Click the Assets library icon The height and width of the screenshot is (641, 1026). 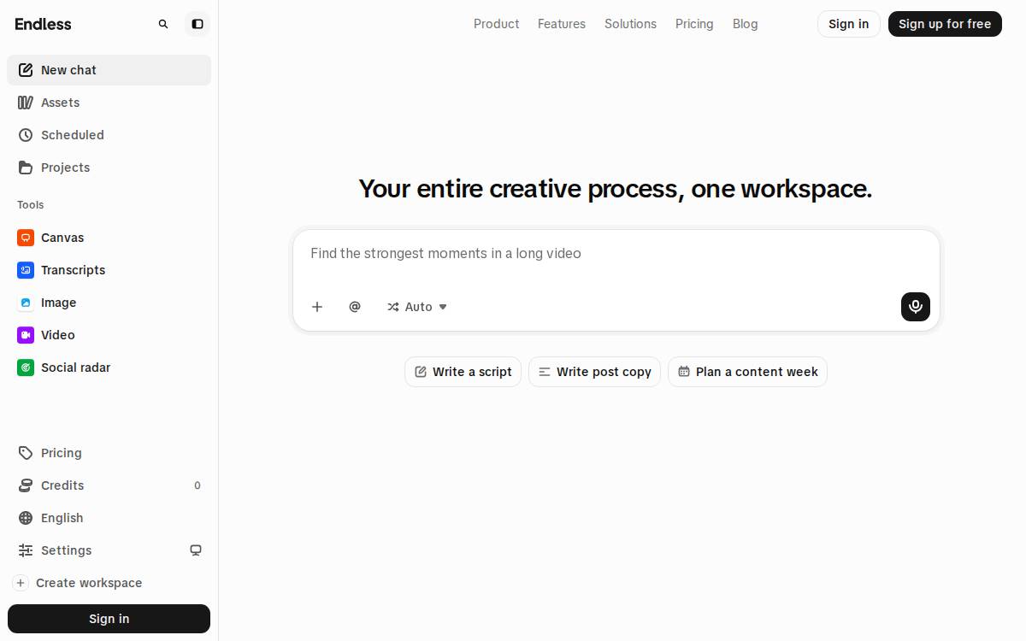(x=26, y=103)
